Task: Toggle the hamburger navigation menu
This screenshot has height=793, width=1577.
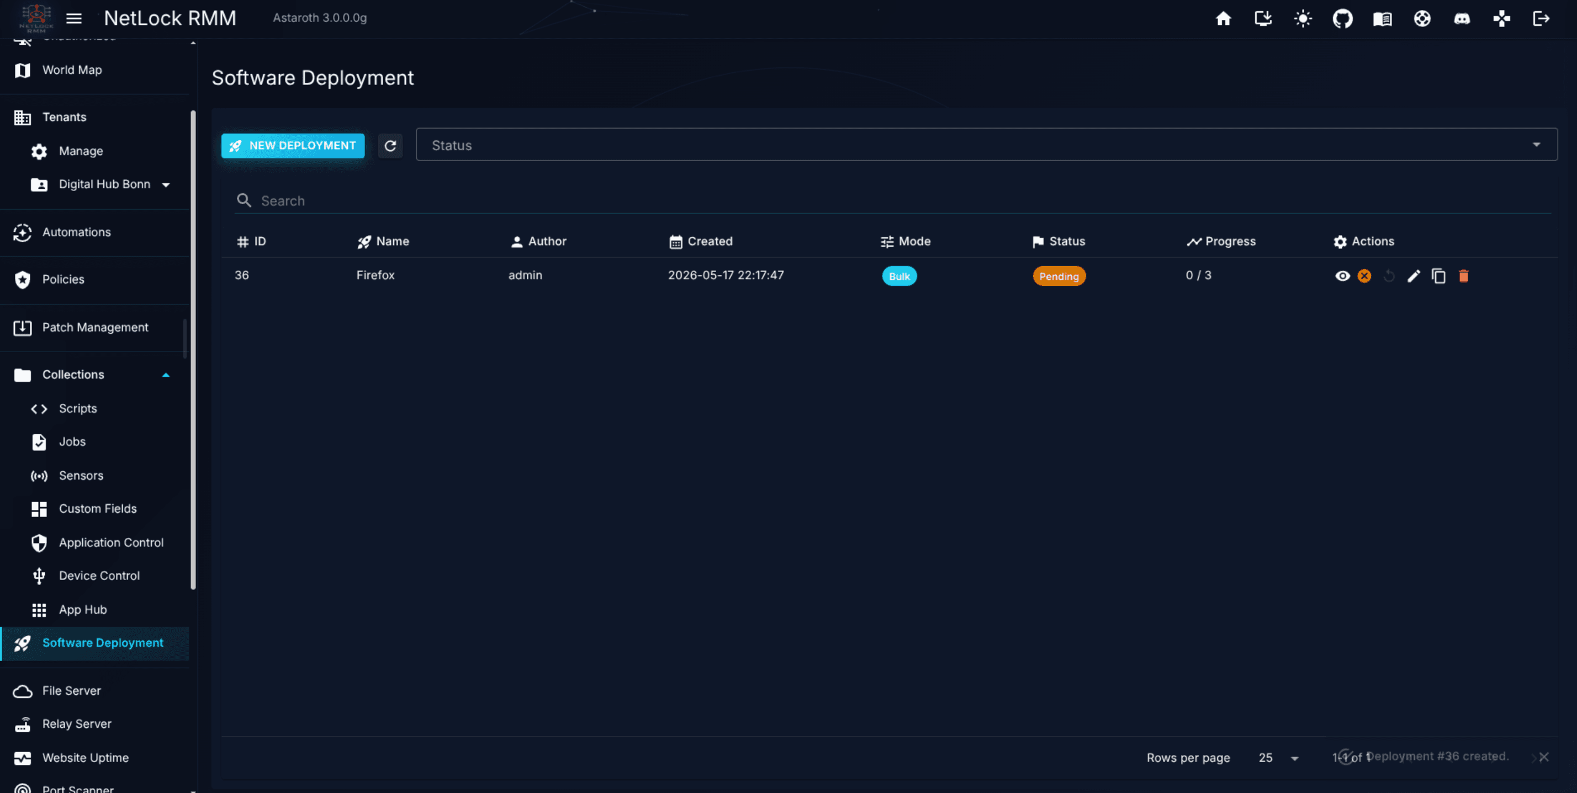Action: (x=74, y=18)
